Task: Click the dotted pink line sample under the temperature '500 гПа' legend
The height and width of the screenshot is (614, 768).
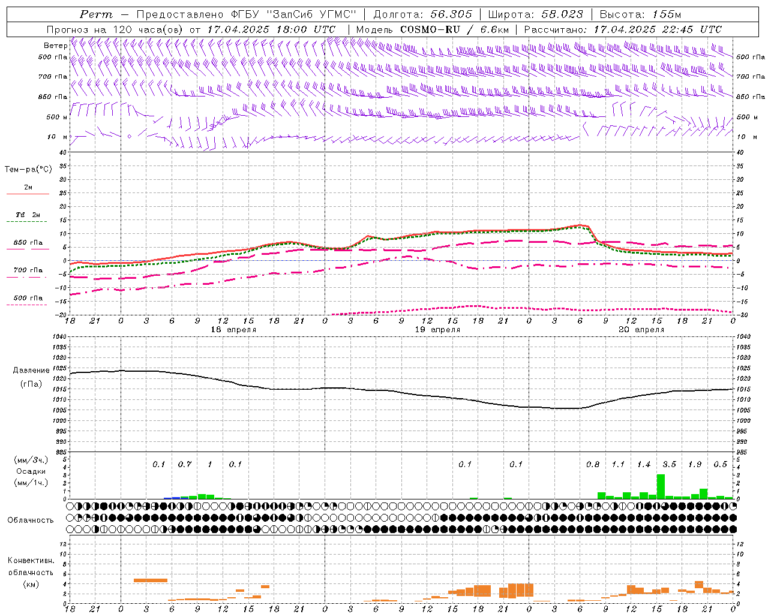Action: pyautogui.click(x=26, y=305)
